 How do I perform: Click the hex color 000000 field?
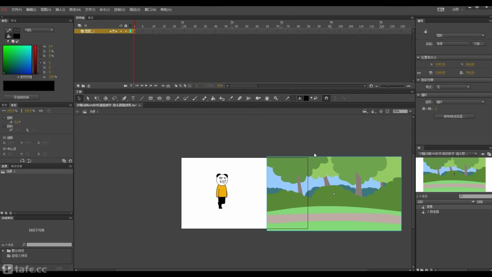pos(26,77)
